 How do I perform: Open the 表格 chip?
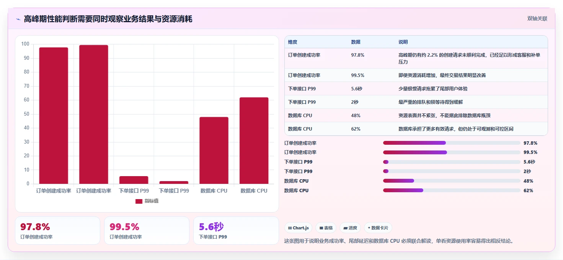pyautogui.click(x=326, y=228)
